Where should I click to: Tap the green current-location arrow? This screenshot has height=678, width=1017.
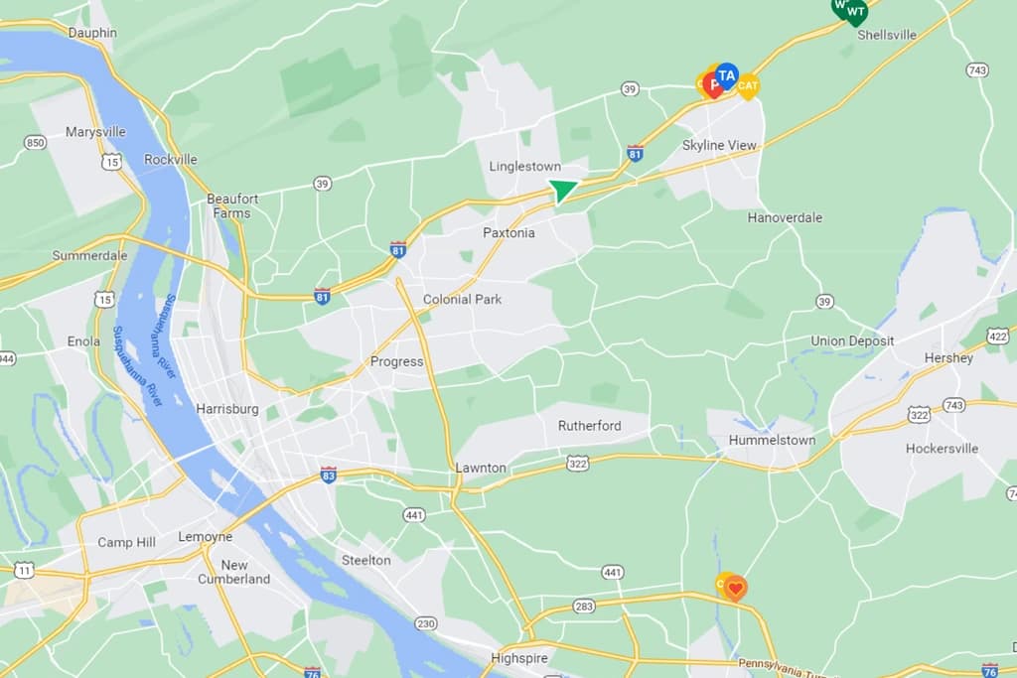pos(562,191)
